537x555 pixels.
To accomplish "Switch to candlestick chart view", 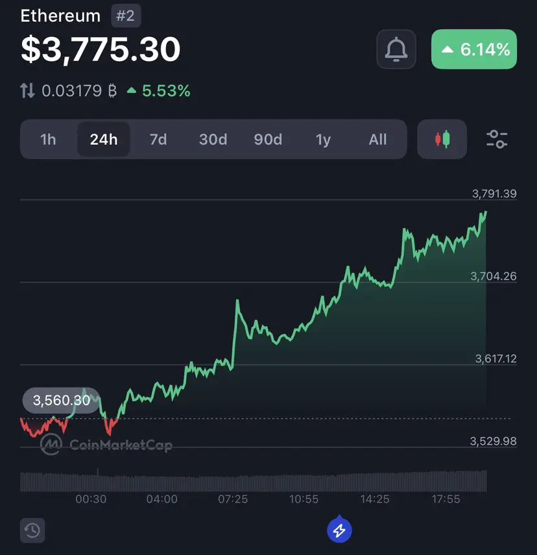I will 442,139.
